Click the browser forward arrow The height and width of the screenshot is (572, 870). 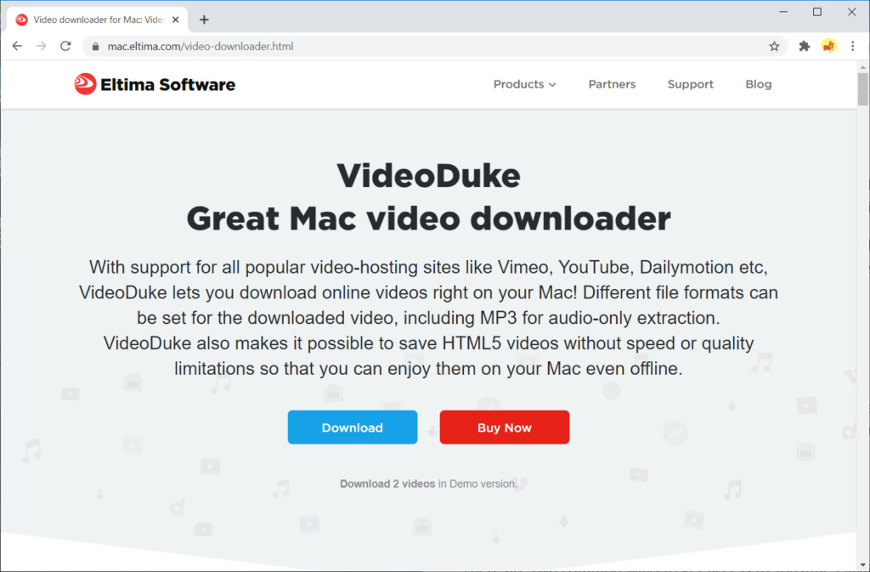42,46
